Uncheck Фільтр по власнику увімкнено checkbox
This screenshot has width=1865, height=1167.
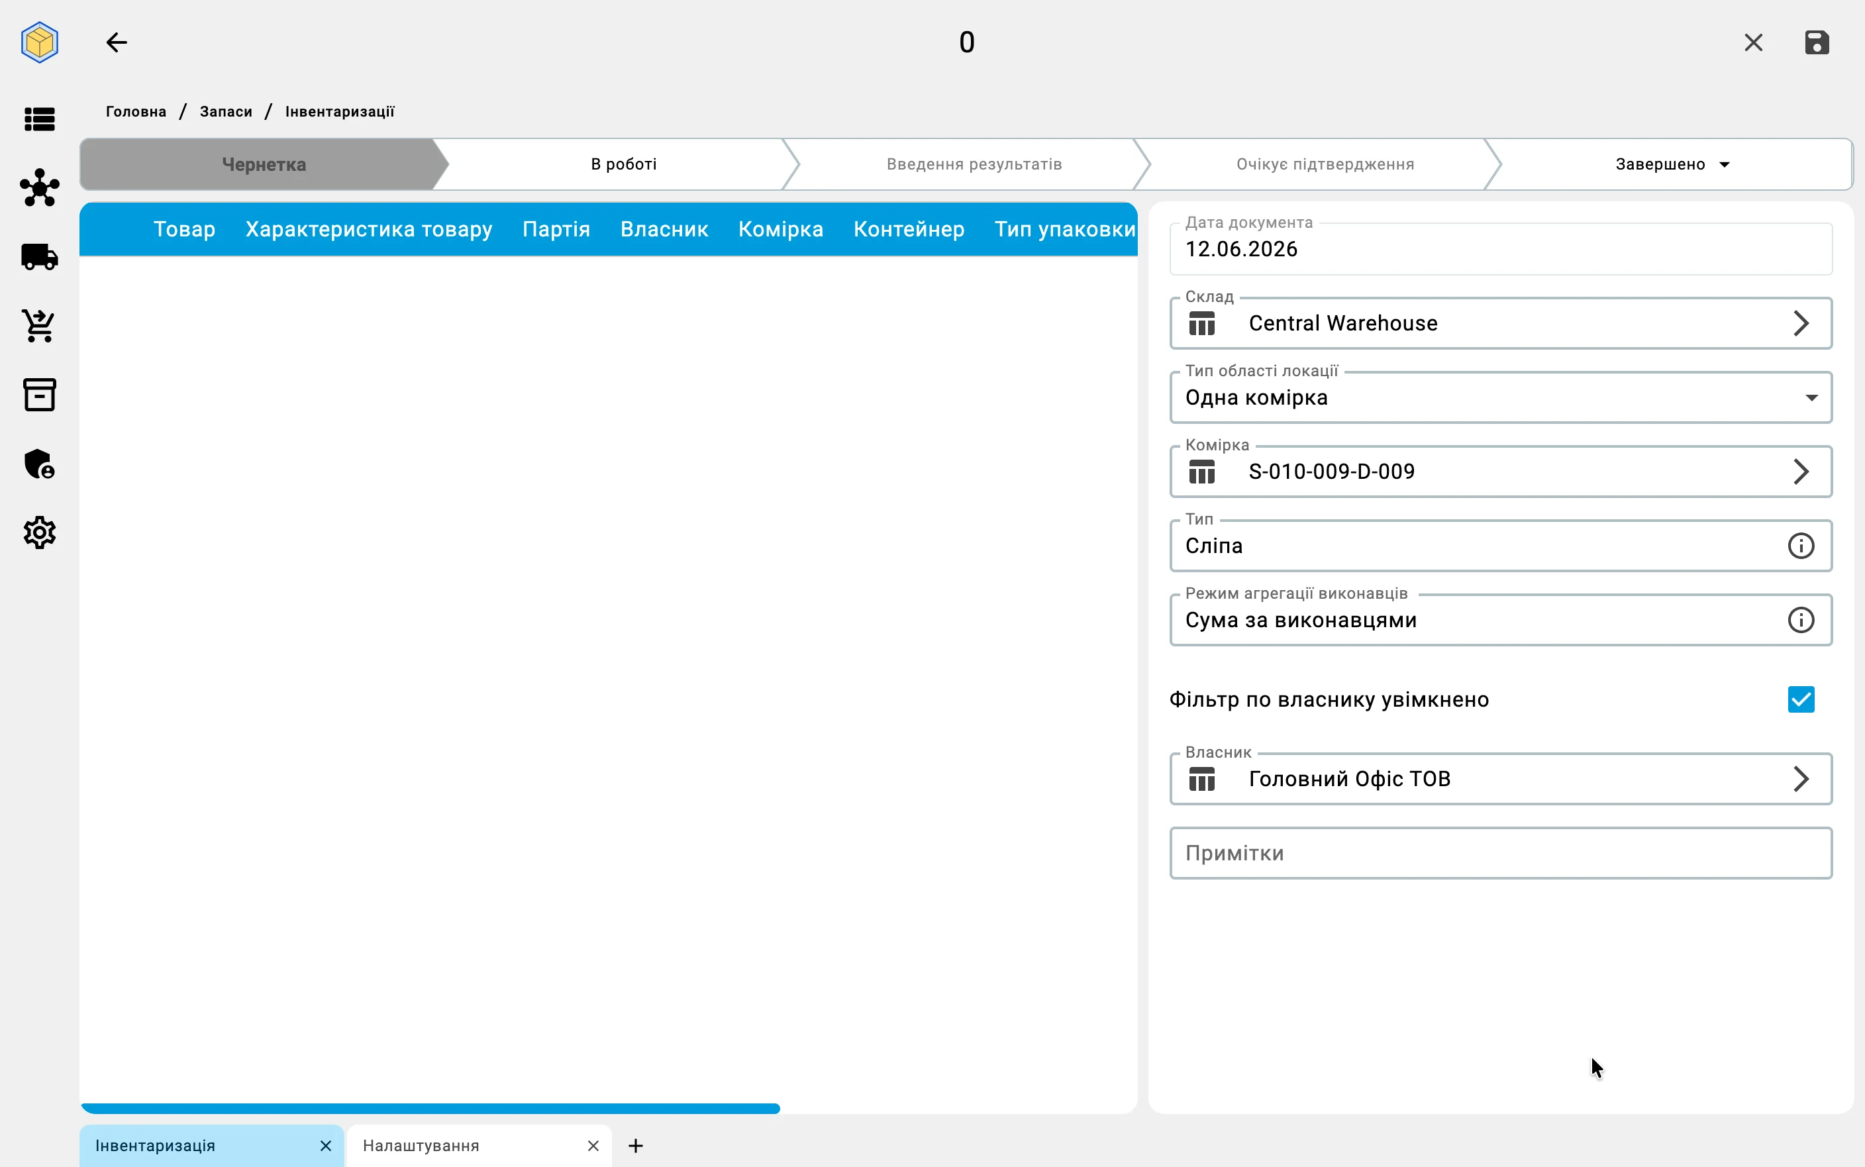[x=1801, y=699]
